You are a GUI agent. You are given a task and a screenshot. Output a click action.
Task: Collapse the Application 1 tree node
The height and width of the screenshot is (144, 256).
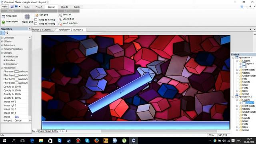233,58
